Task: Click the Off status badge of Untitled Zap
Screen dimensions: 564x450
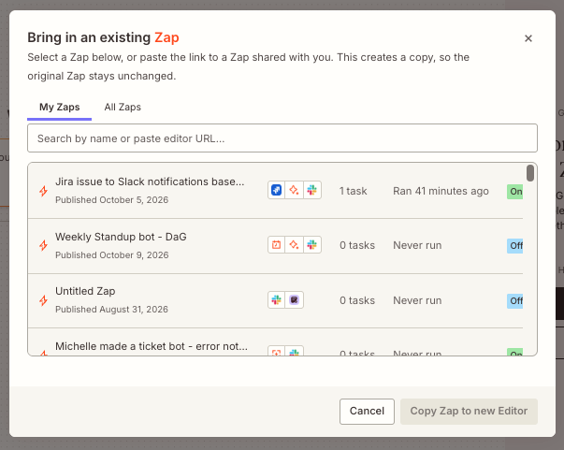Action: [515, 300]
